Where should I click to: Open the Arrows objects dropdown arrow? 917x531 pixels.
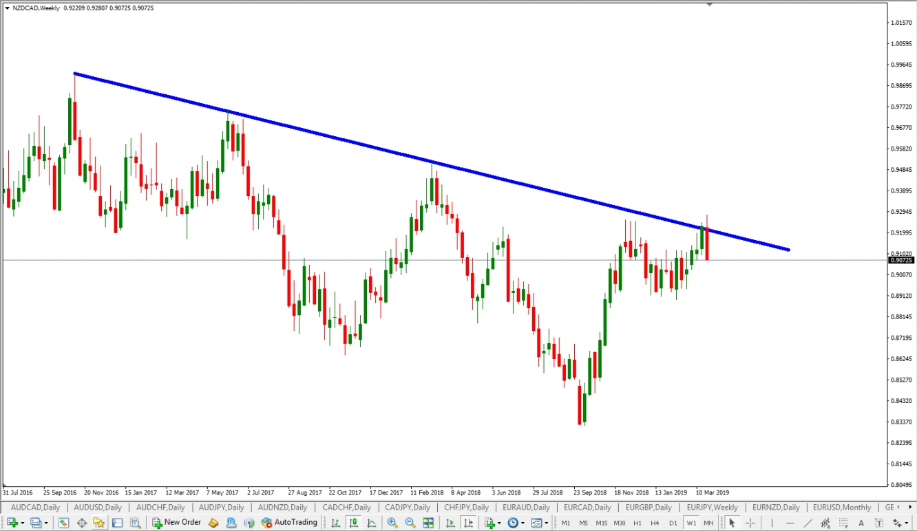coord(907,523)
